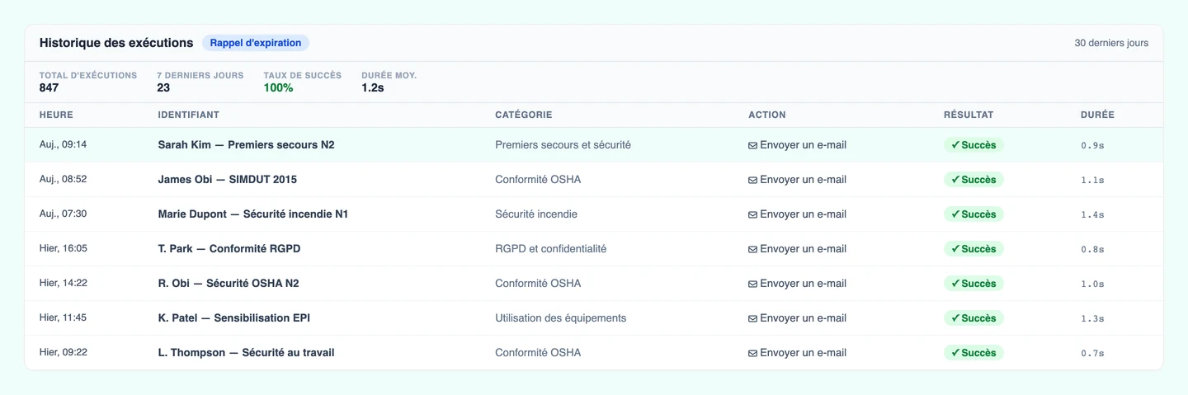Click the 0.7s duration value
Image resolution: width=1188 pixels, height=395 pixels.
coord(1092,353)
